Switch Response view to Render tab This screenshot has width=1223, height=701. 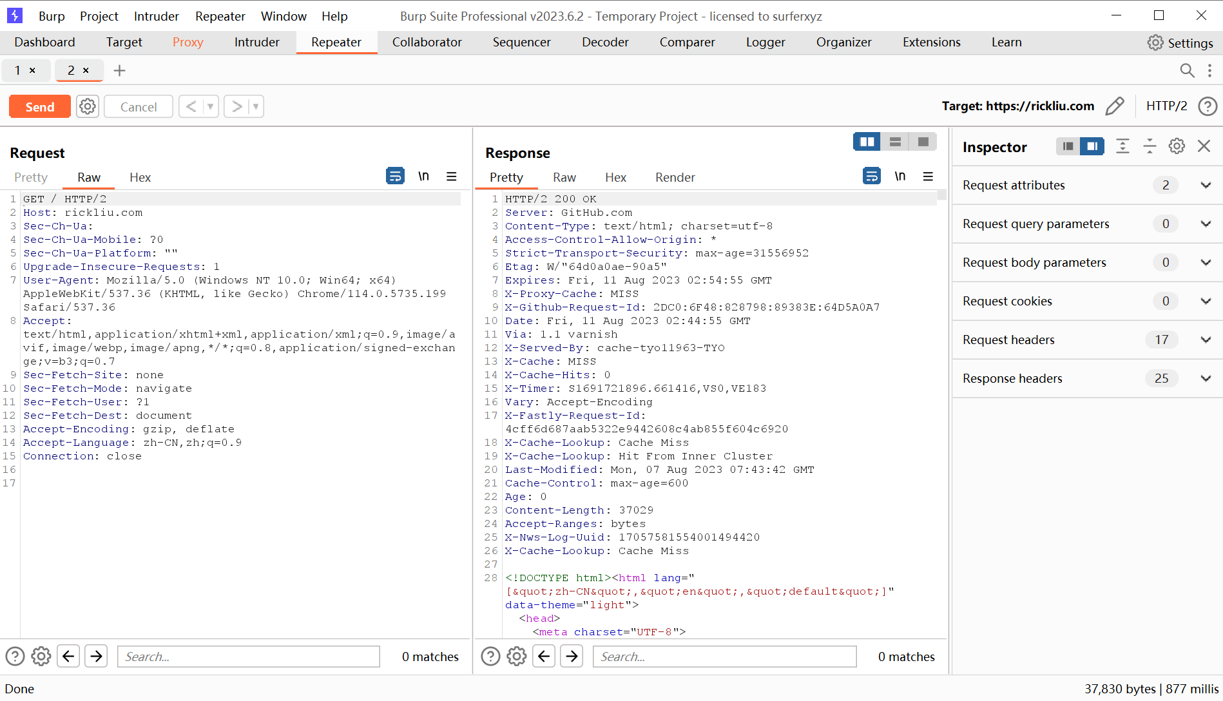(675, 178)
